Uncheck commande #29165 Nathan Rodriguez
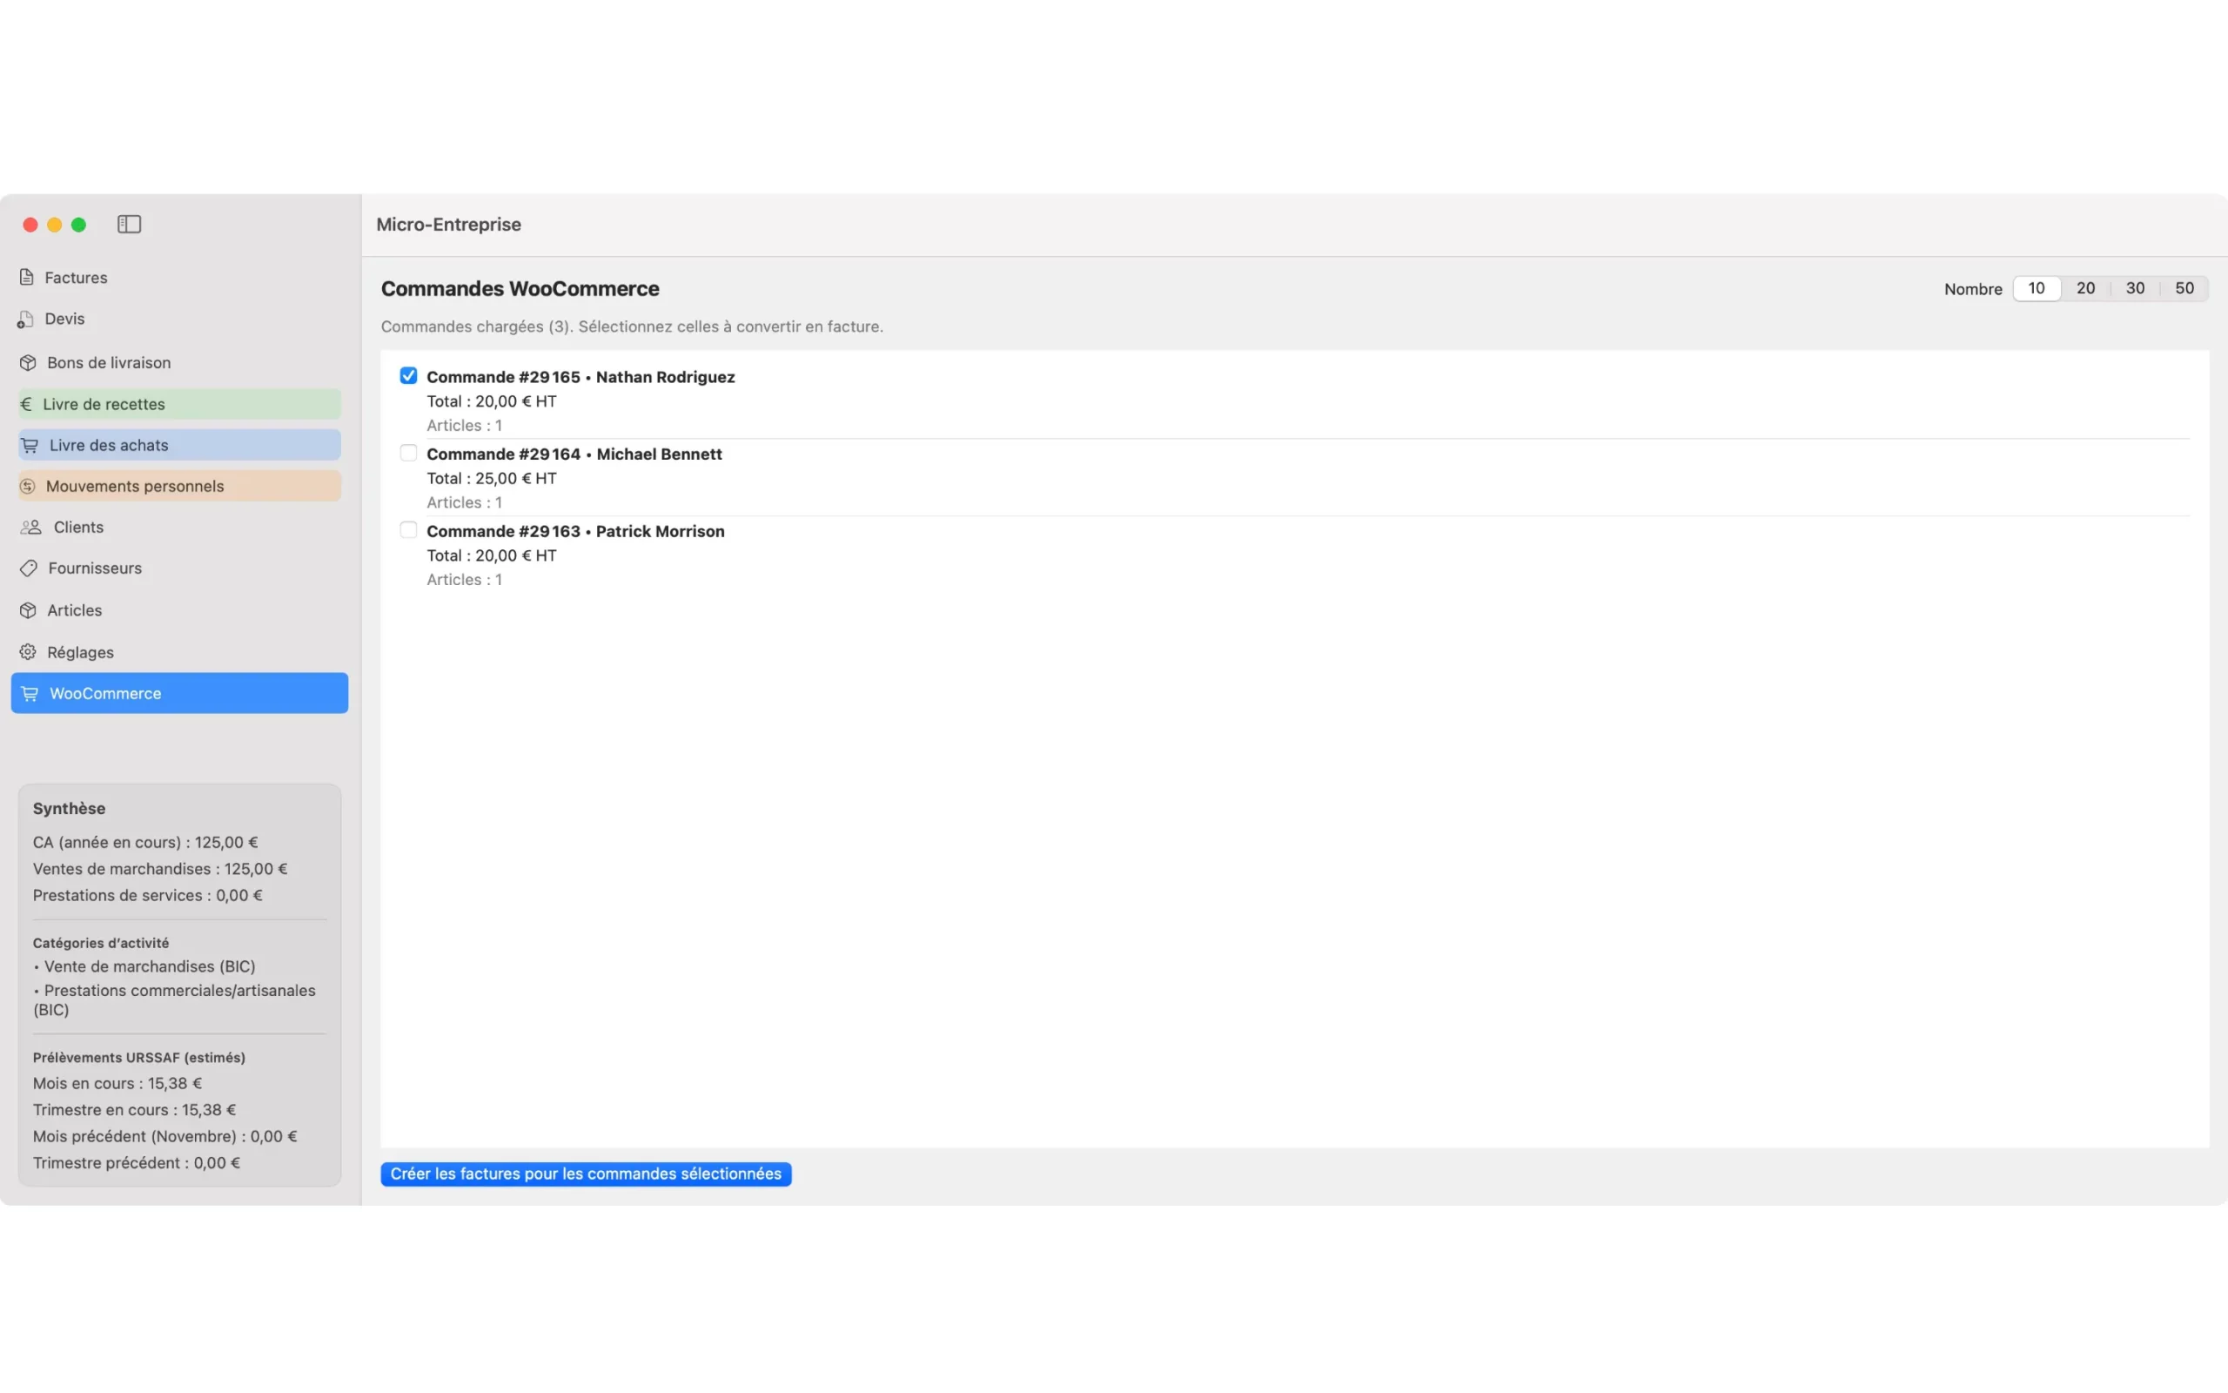The width and height of the screenshot is (2228, 1393). (x=408, y=375)
